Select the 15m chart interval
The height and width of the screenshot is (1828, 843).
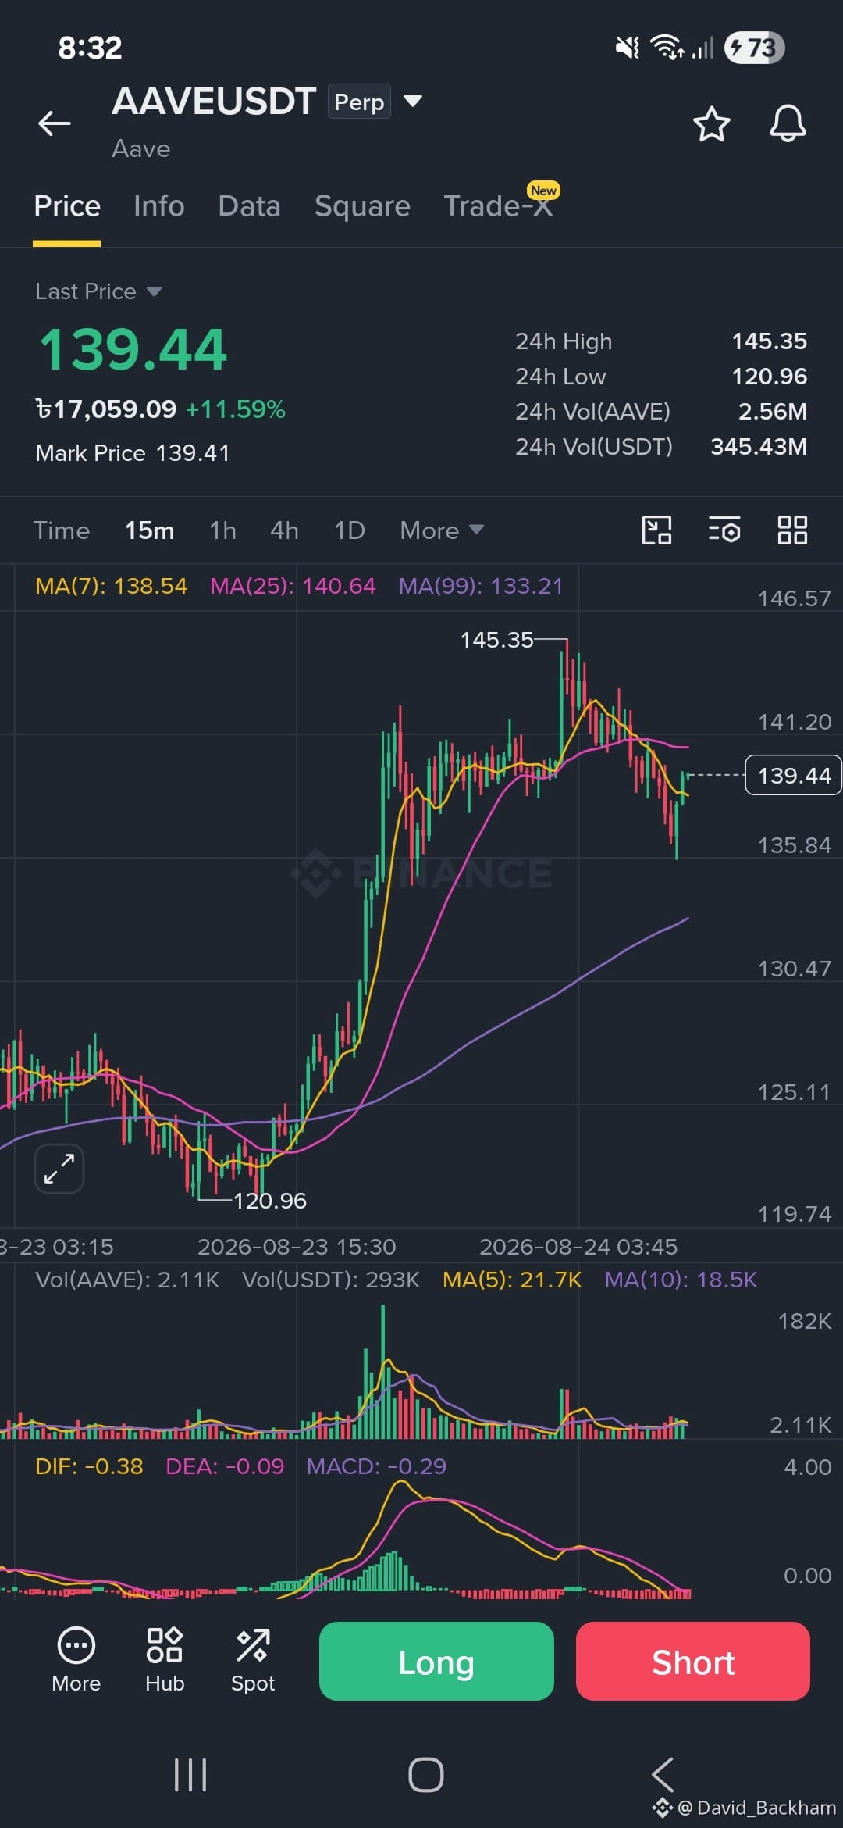click(149, 530)
